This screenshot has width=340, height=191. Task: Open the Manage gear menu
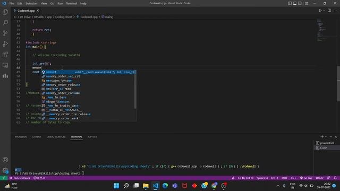[5, 170]
